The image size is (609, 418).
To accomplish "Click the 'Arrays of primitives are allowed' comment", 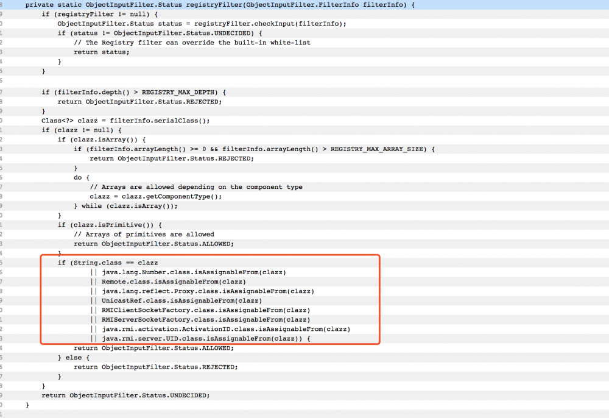I will 144,234.
